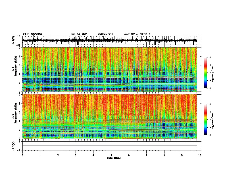This screenshot has height=174, width=225.
Task: Select the date text "Jul 14, 2025"
Action: pyautogui.click(x=79, y=34)
